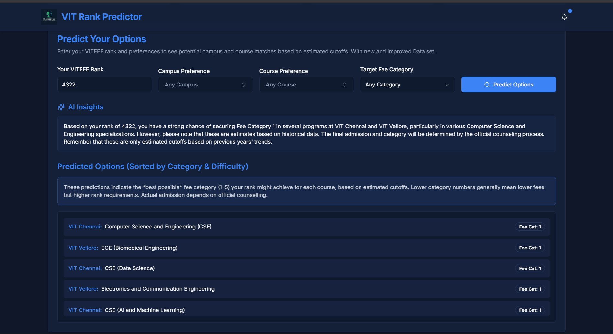Select the VIT Chennai CSE Data Science row
This screenshot has height=334, width=613.
click(x=306, y=268)
